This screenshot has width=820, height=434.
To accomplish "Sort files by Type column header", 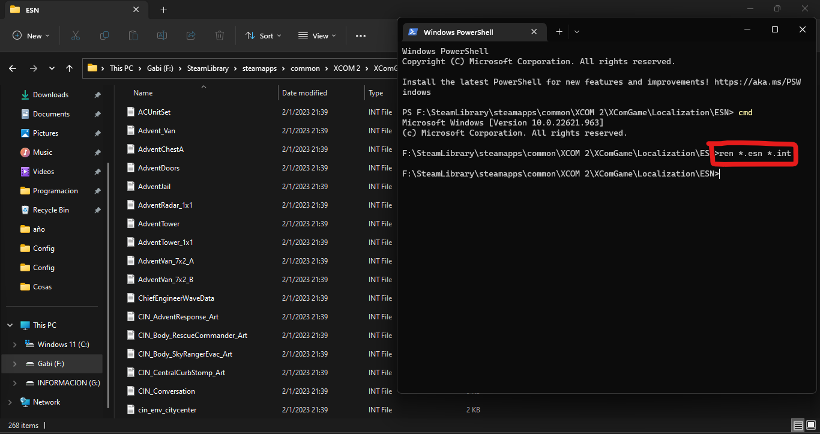I will 376,93.
